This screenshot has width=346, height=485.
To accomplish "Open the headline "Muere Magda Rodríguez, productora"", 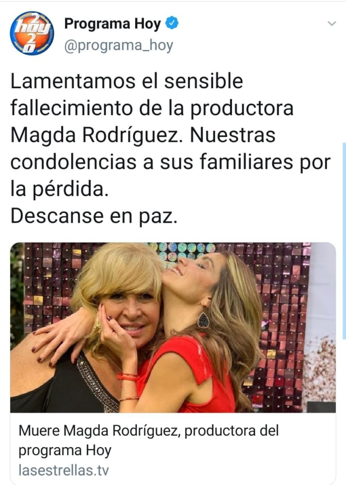I will [137, 430].
